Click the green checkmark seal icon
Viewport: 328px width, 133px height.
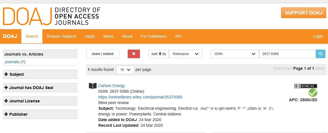pyautogui.click(x=313, y=93)
